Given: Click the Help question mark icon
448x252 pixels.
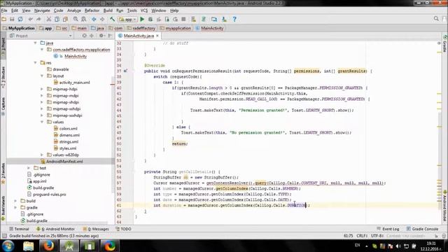Looking at the screenshot, I should tap(234, 19).
